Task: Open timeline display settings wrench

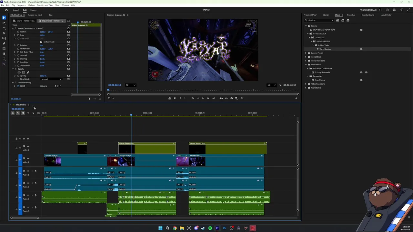Action: (x=33, y=113)
